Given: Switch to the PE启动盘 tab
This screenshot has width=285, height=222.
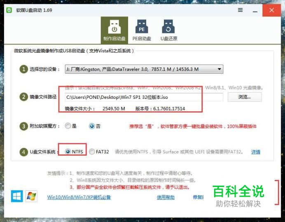Looking at the screenshot, I should point(142,30).
